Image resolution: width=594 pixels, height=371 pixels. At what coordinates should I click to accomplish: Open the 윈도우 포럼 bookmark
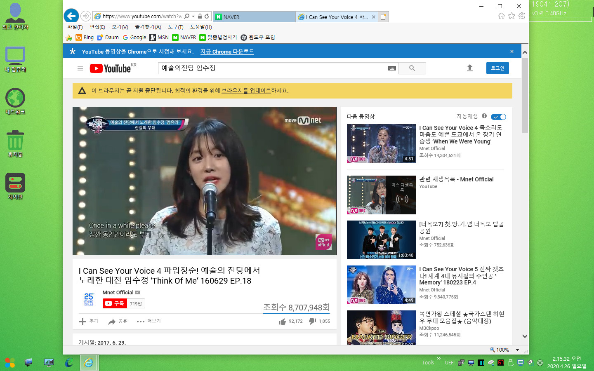click(x=258, y=38)
